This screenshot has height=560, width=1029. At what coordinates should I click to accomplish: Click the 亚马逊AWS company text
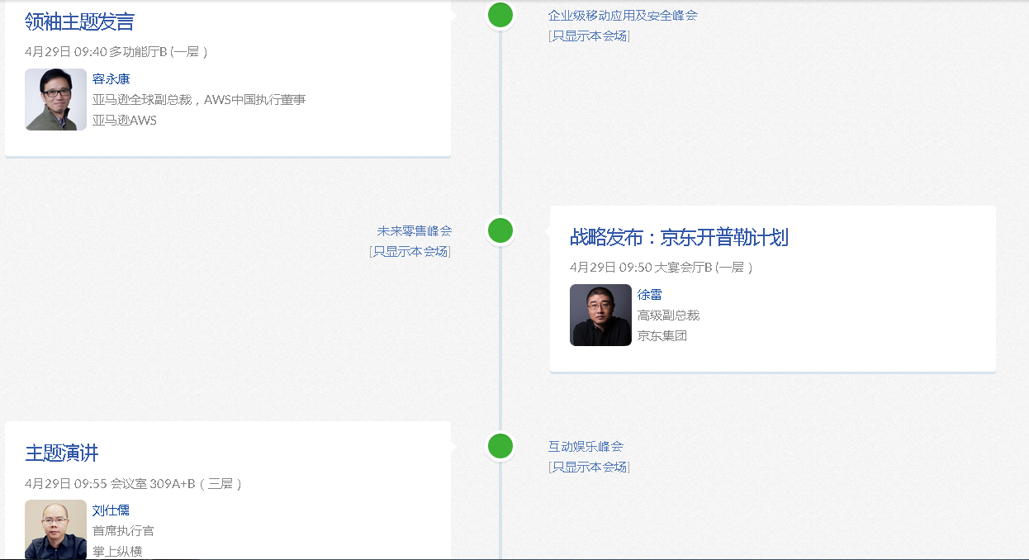coord(125,121)
